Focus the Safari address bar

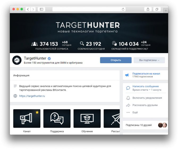coord(89,9)
